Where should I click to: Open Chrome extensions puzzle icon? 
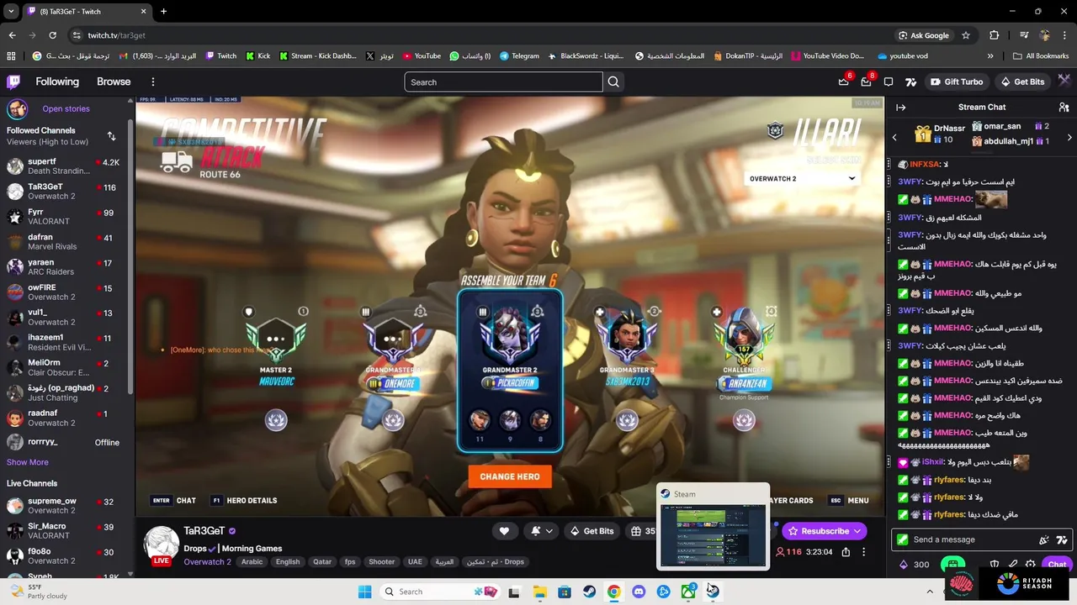(995, 35)
